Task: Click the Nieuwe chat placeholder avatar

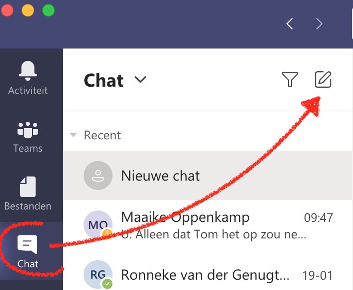Action: 98,175
